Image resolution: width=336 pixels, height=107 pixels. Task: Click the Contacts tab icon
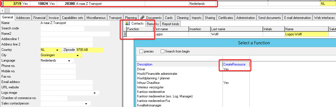(x=128, y=23)
